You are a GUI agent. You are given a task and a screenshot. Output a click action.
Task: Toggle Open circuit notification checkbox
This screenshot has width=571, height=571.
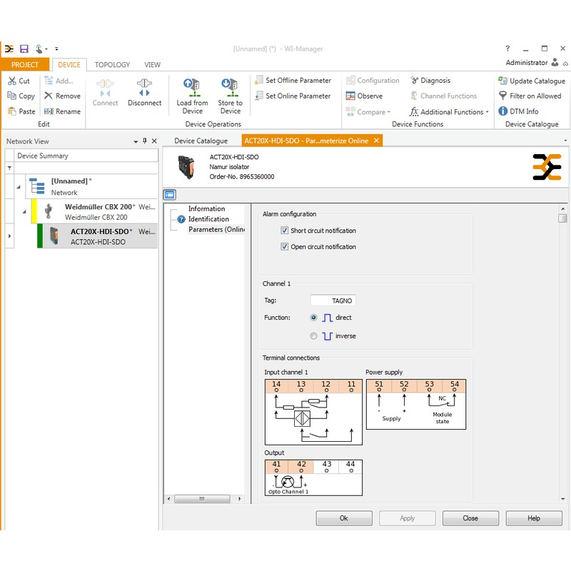[x=284, y=246]
